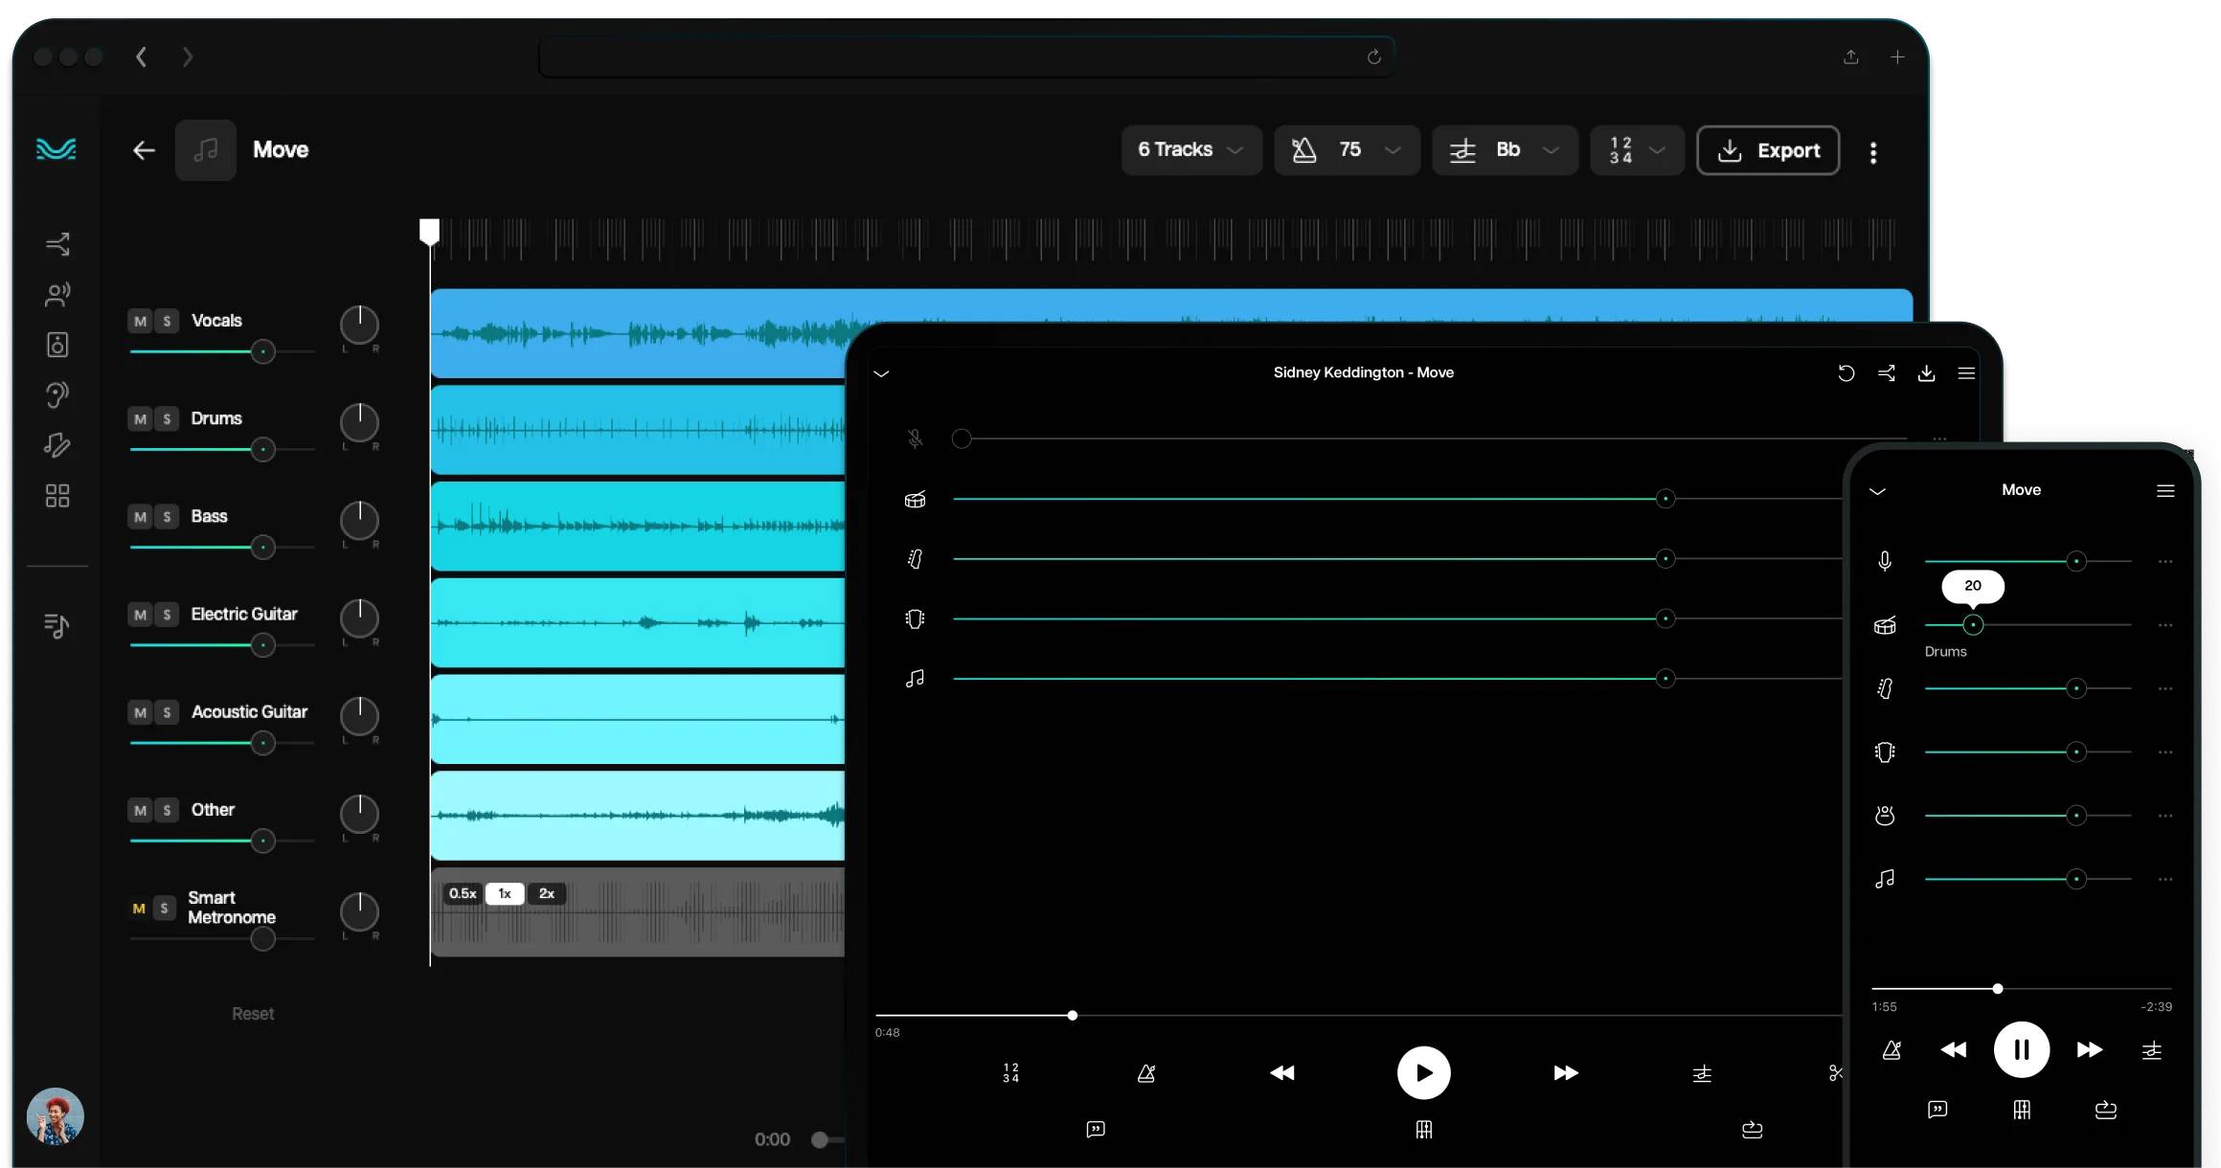Mute the Electric Guitar track

tap(138, 614)
